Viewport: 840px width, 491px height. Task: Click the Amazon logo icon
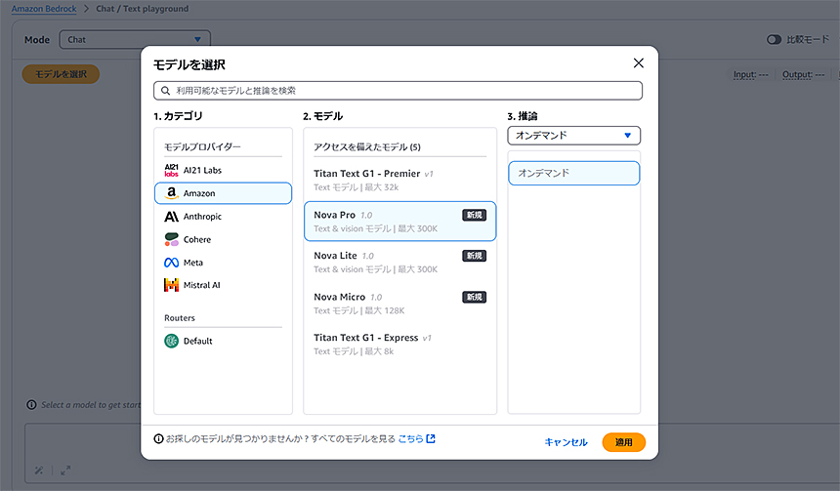coord(172,193)
